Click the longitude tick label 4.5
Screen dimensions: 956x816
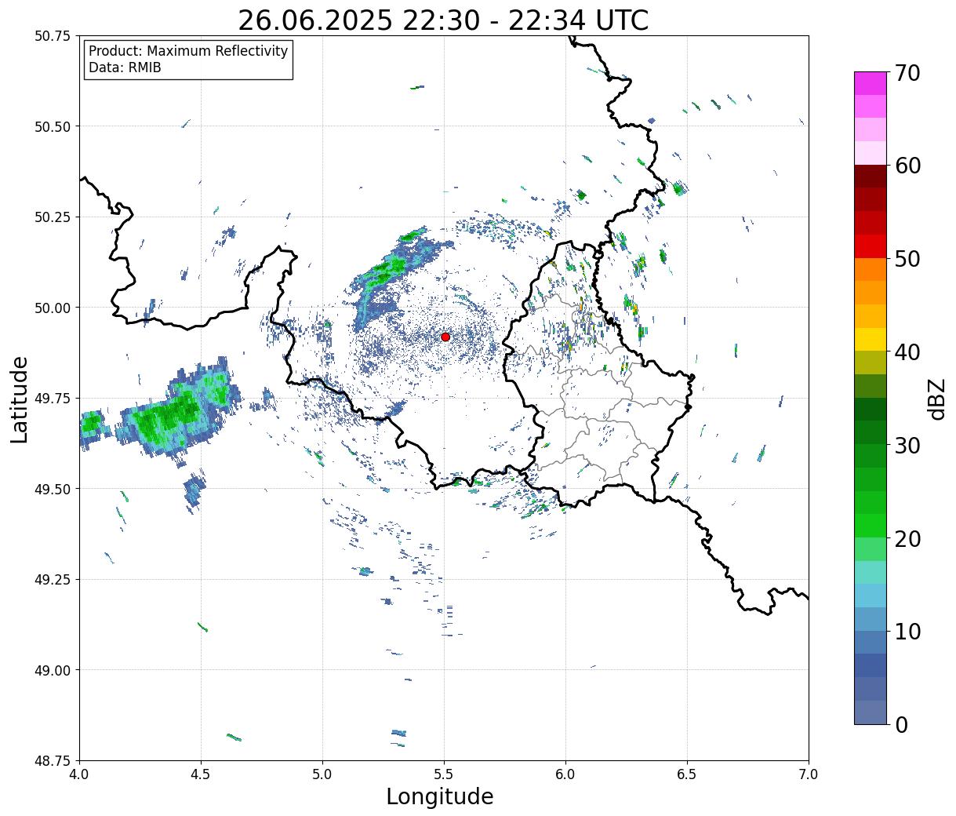coord(201,774)
